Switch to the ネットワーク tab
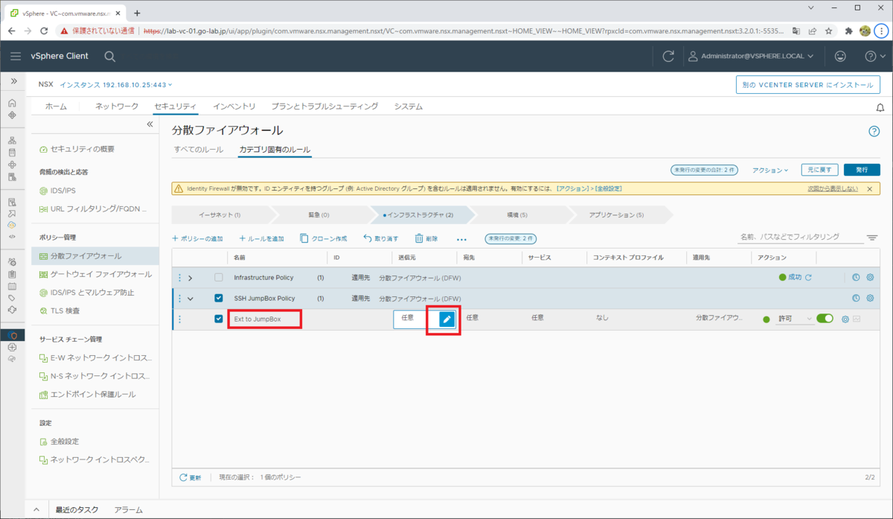 tap(117, 106)
